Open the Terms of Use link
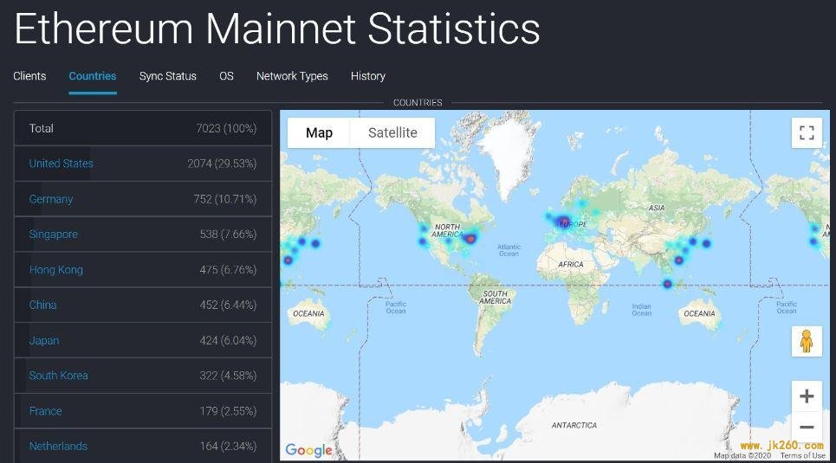Viewport: 836px width, 463px height. (x=802, y=455)
